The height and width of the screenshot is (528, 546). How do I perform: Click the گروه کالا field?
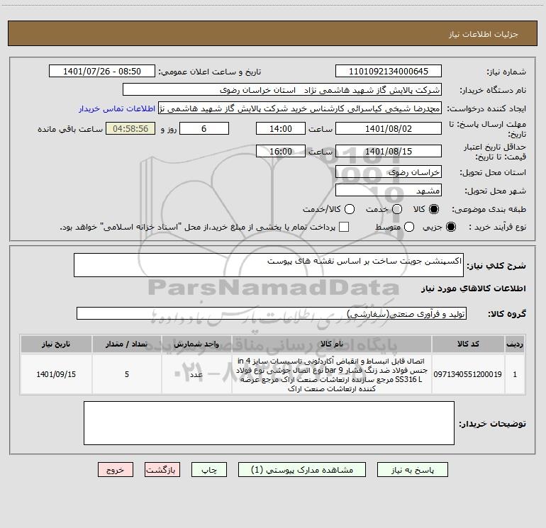(272, 313)
